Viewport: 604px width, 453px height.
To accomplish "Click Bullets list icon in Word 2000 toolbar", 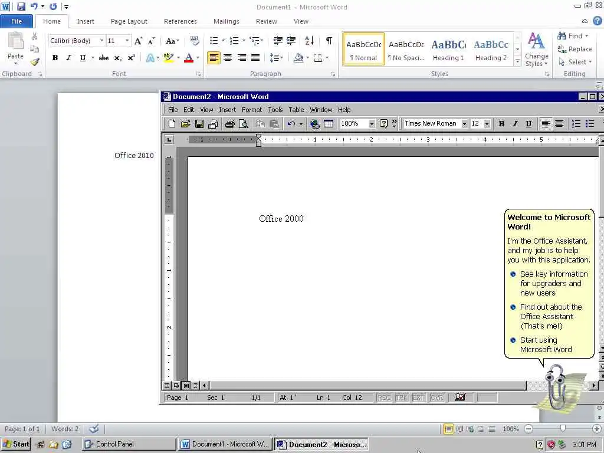I will coord(590,124).
